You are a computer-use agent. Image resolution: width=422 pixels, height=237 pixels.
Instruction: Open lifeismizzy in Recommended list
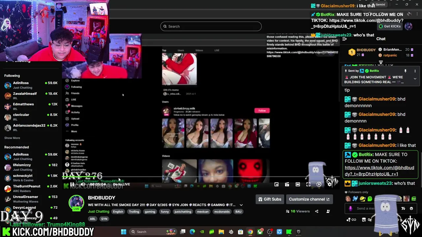[30, 167]
